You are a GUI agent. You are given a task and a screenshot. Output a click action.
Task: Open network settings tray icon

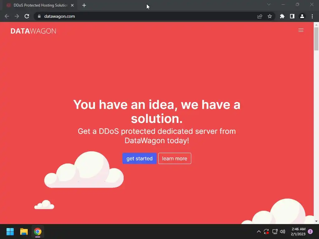coord(275,232)
